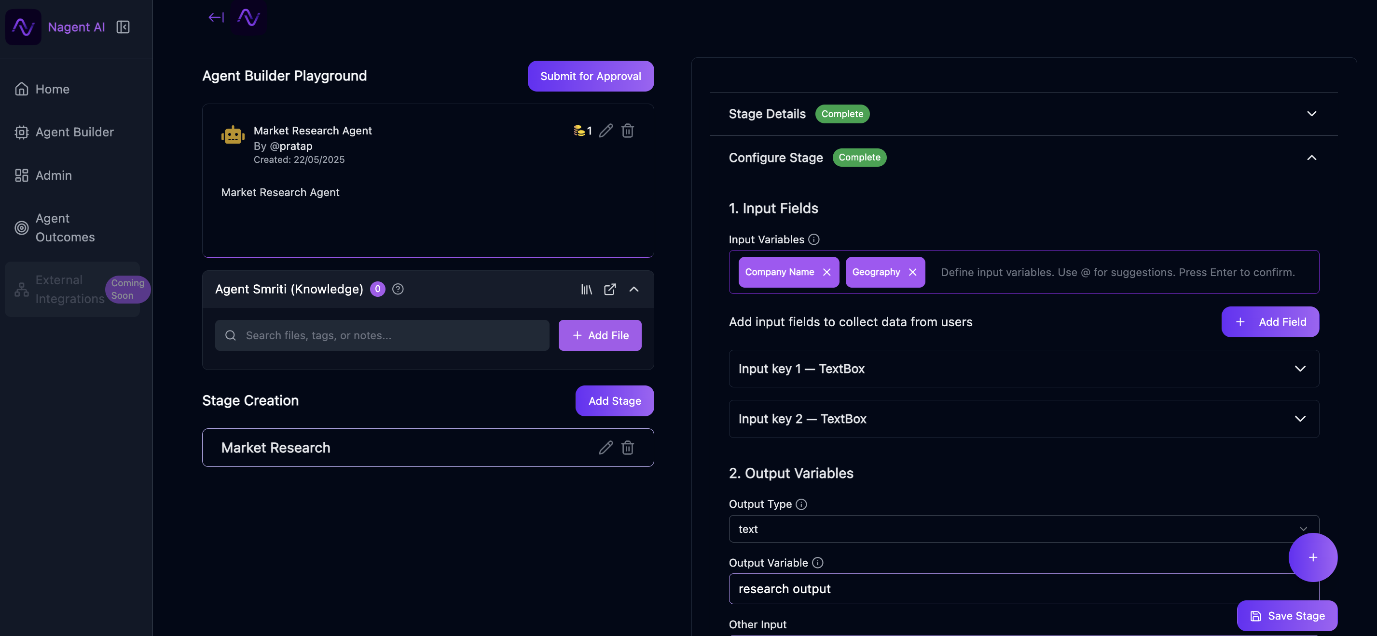1377x636 pixels.
Task: Remove the Geography variable tag
Action: pos(912,272)
